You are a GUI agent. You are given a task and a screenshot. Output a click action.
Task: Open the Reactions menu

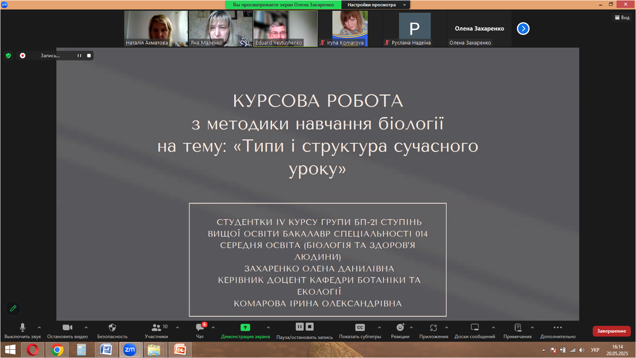(x=400, y=328)
